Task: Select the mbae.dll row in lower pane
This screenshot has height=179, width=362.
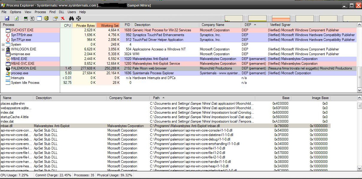Action: tap(165, 126)
